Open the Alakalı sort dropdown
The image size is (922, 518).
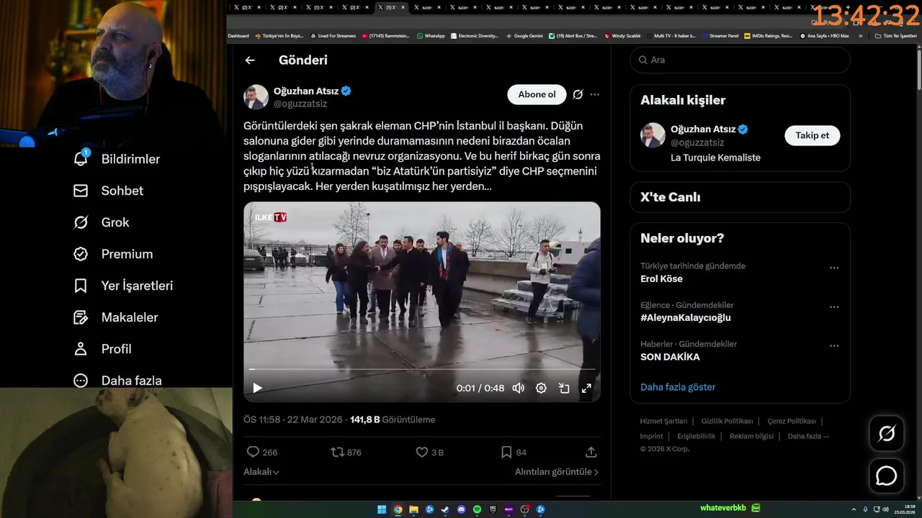pyautogui.click(x=261, y=472)
